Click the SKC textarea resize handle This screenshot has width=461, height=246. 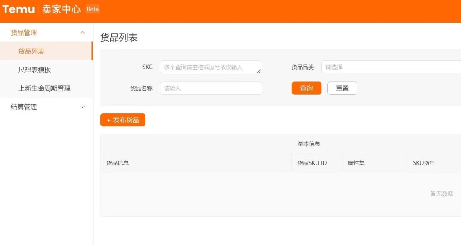pyautogui.click(x=259, y=71)
